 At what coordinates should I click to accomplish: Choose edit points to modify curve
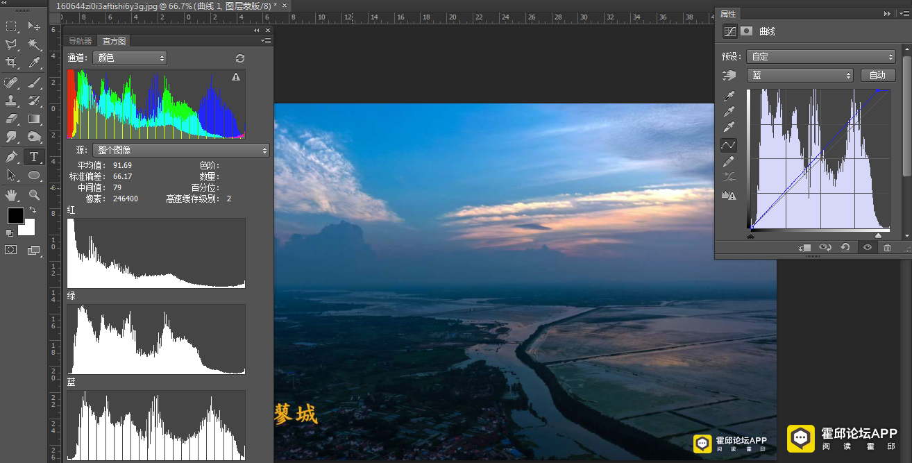(729, 145)
